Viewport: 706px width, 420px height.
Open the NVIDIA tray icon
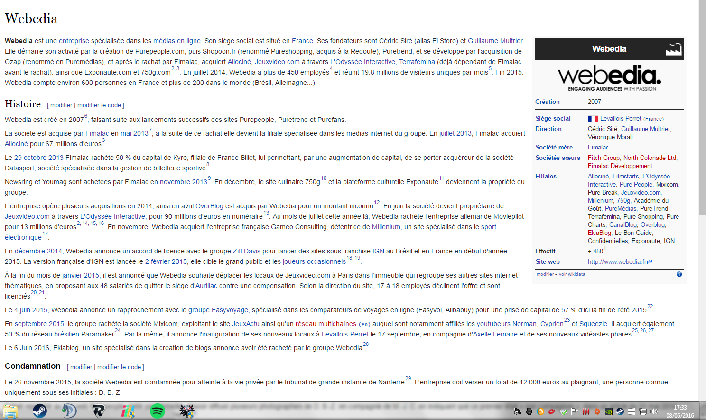tap(609, 411)
